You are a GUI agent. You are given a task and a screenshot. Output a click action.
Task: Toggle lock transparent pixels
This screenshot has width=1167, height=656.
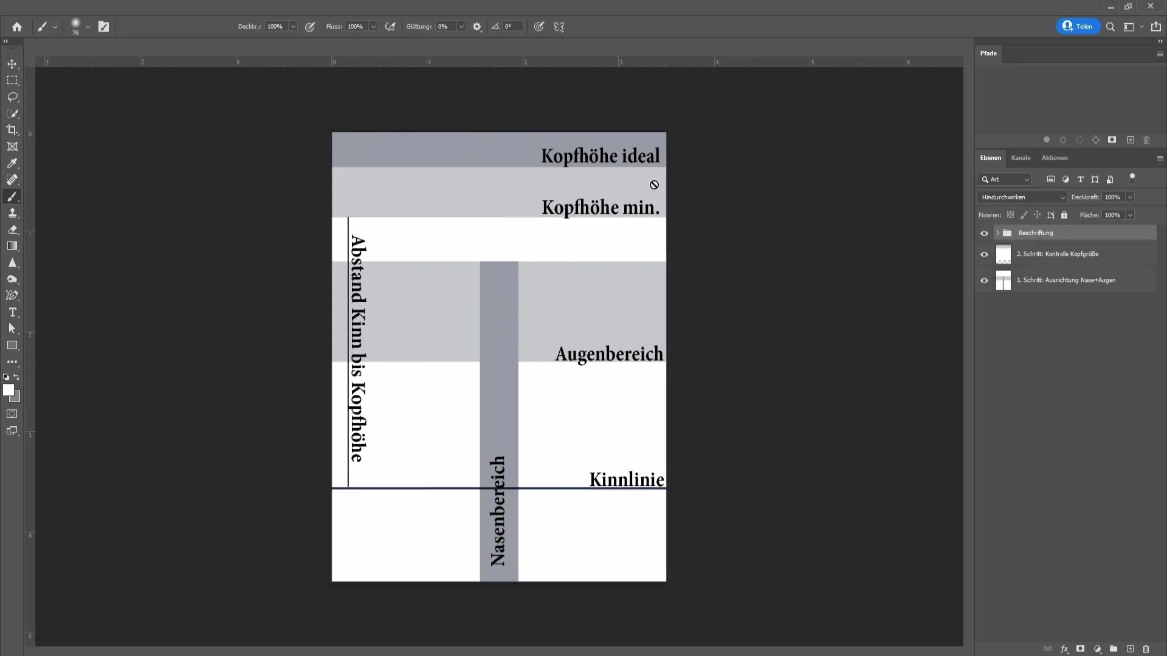pos(1010,215)
